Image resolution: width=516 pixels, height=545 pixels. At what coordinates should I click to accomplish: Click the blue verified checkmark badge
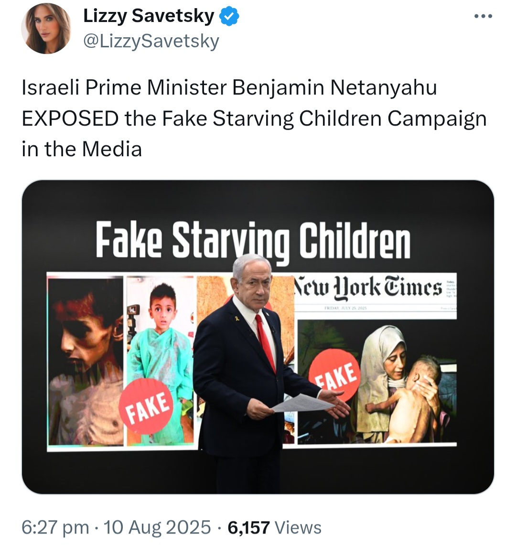point(229,16)
